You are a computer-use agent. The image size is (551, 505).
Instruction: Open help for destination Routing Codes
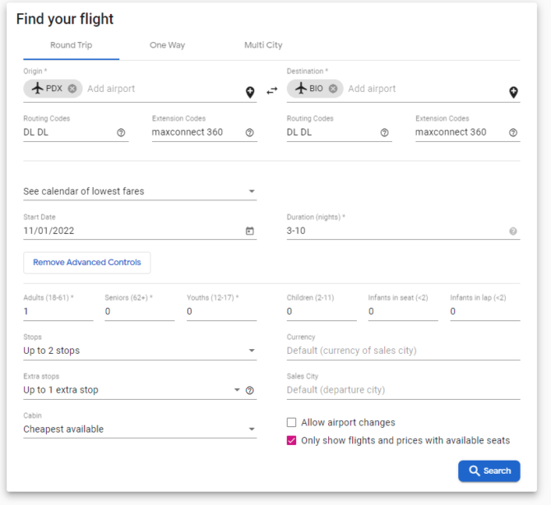click(384, 133)
